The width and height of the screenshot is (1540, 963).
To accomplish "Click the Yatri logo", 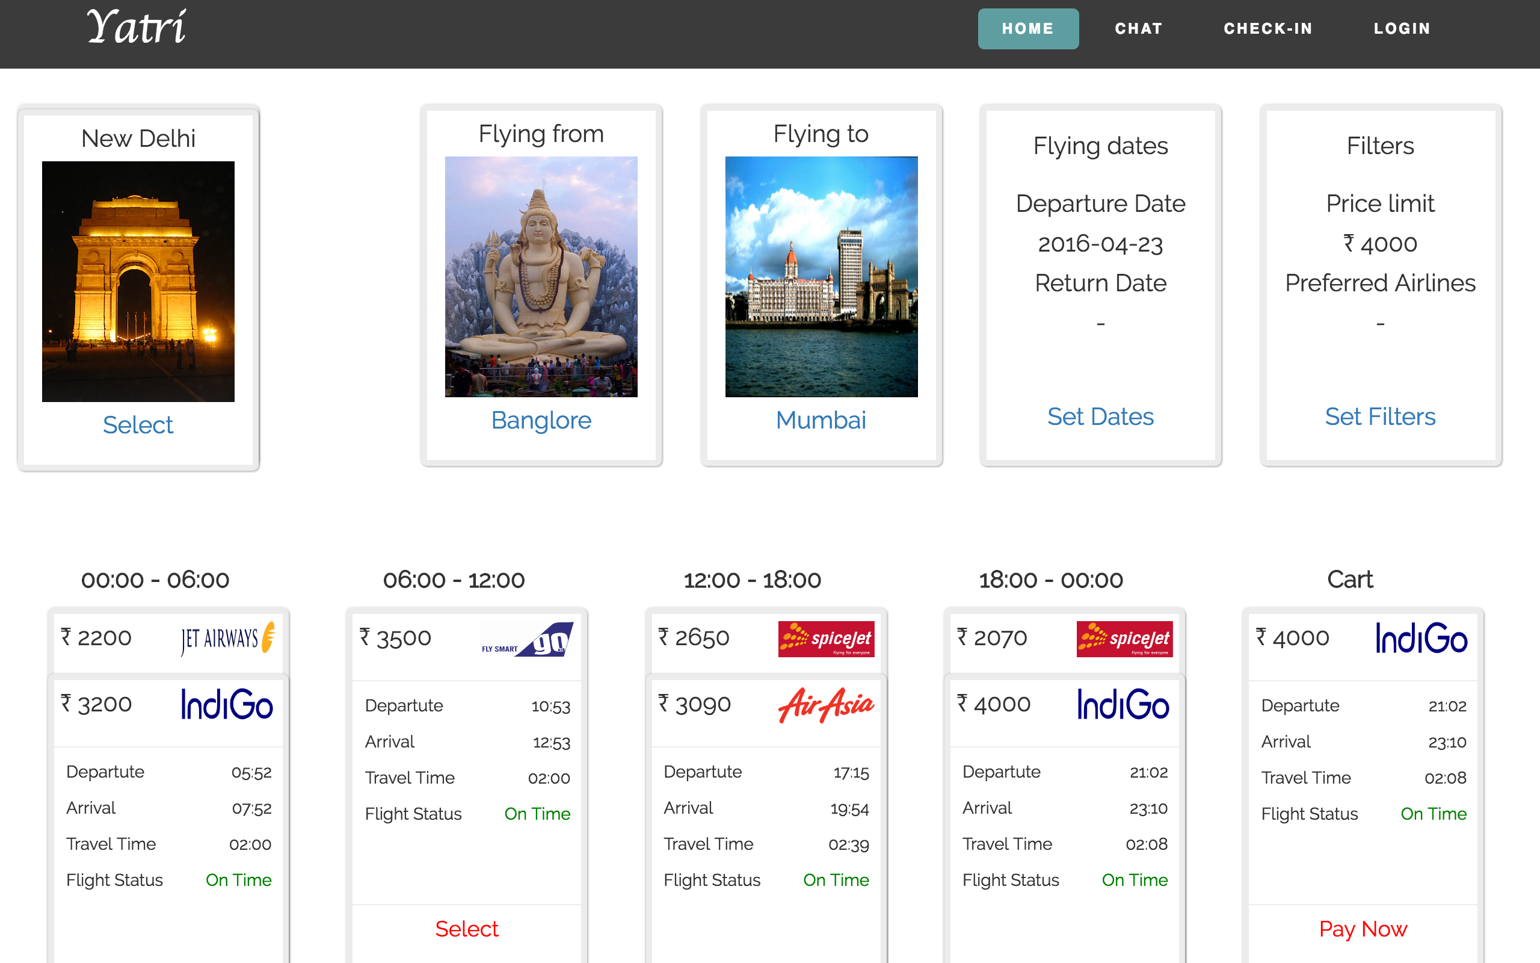I will 136,28.
